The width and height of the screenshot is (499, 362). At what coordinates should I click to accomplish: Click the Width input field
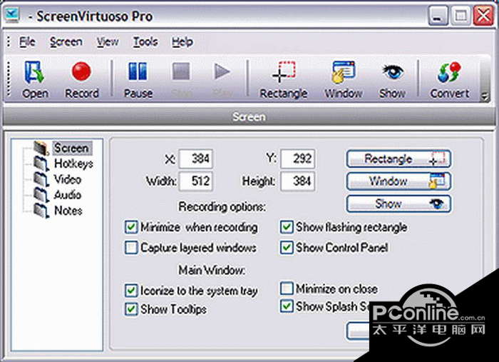[x=196, y=181]
